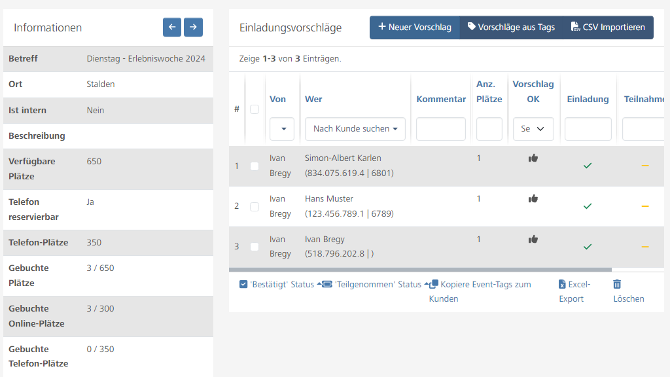670x377 pixels.
Task: Click the 'CSV Importieren' button
Action: click(608, 27)
